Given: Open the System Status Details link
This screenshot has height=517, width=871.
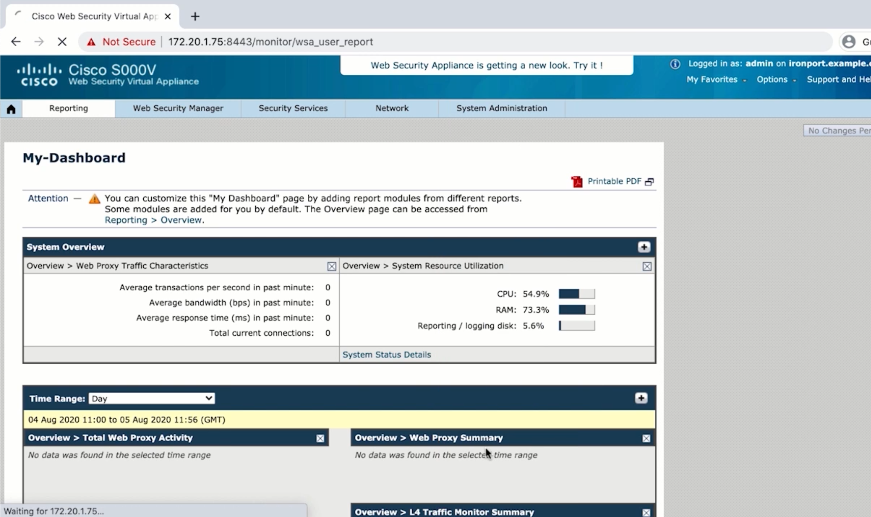Looking at the screenshot, I should (387, 355).
